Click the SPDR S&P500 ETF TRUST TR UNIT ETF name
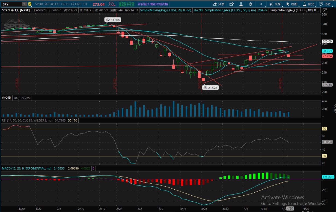The image size is (336, 212). pyautogui.click(x=61, y=4)
